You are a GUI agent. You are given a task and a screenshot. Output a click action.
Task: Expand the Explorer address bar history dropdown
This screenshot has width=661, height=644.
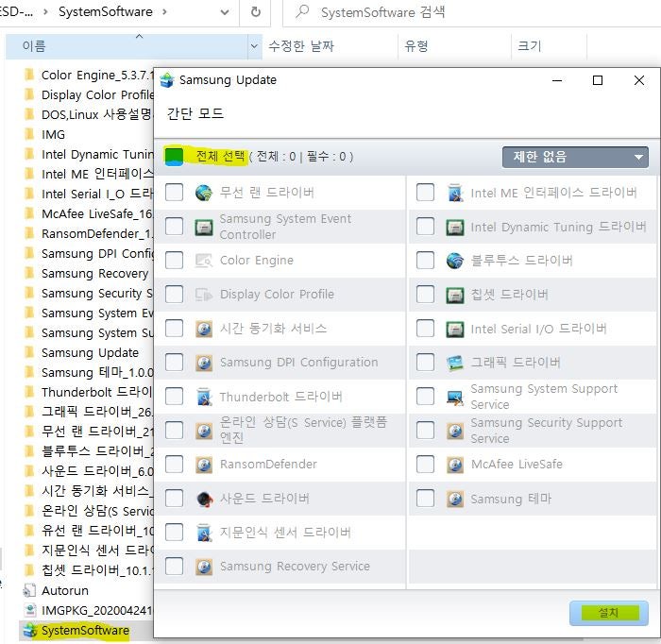[x=225, y=12]
